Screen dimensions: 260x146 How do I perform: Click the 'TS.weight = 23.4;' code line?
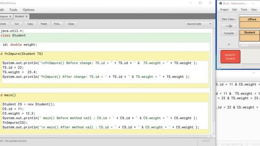[x=20, y=72]
